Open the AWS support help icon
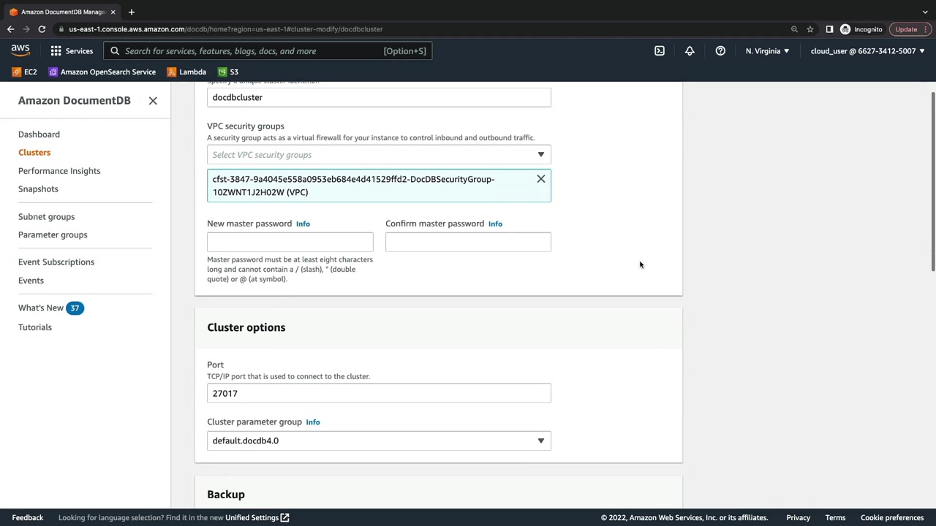The width and height of the screenshot is (936, 526). [x=720, y=51]
